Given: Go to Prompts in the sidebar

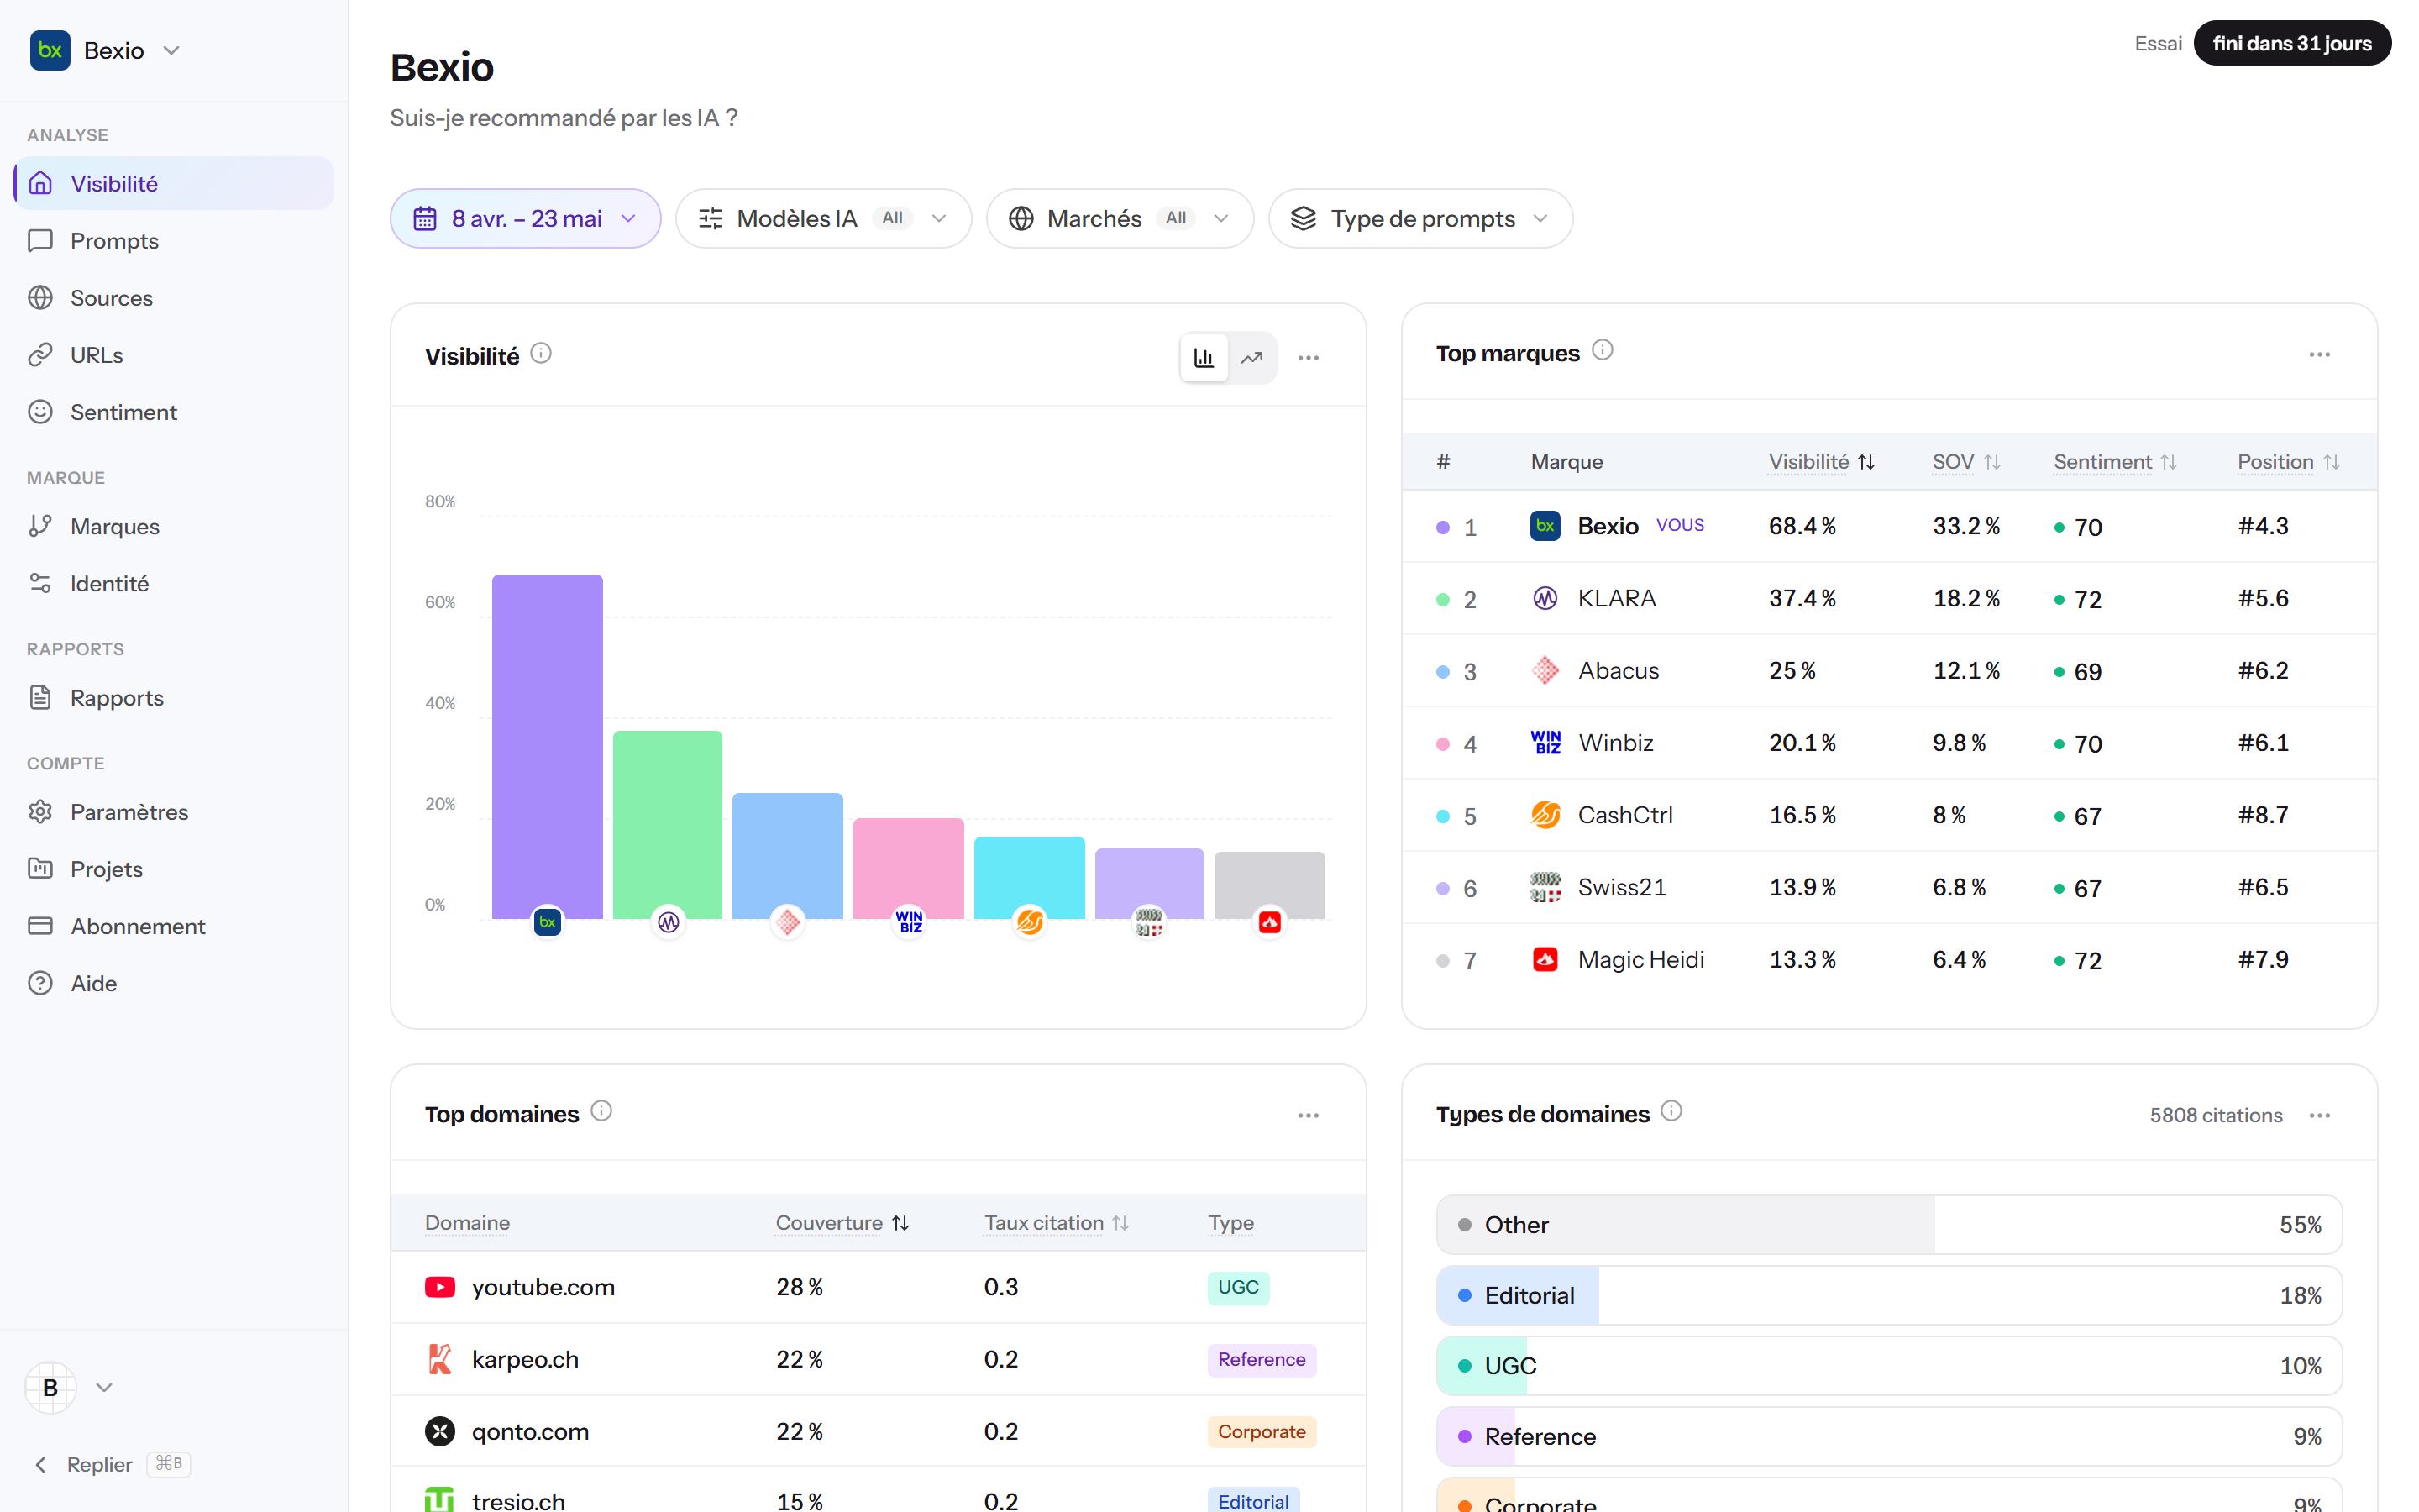Looking at the screenshot, I should (x=174, y=240).
